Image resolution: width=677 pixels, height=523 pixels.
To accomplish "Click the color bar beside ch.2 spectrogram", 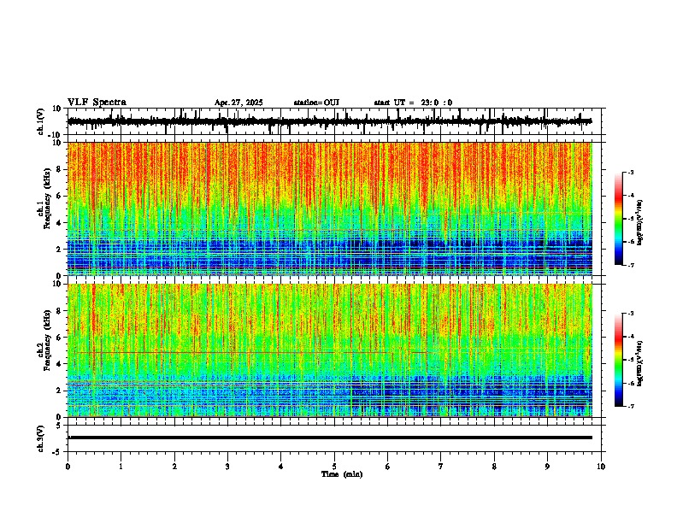I will [619, 360].
